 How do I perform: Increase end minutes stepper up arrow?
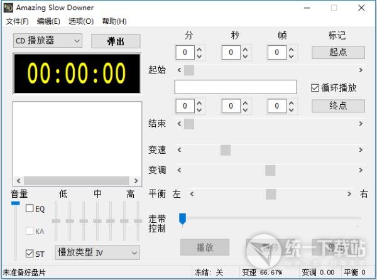point(199,103)
